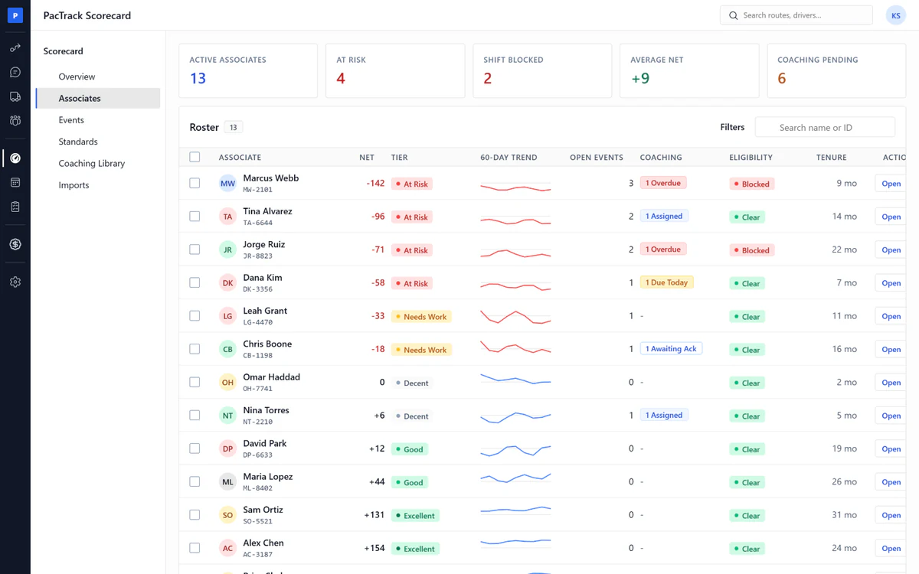Tick the select-all checkbox in the table header
919x574 pixels.
pos(195,157)
